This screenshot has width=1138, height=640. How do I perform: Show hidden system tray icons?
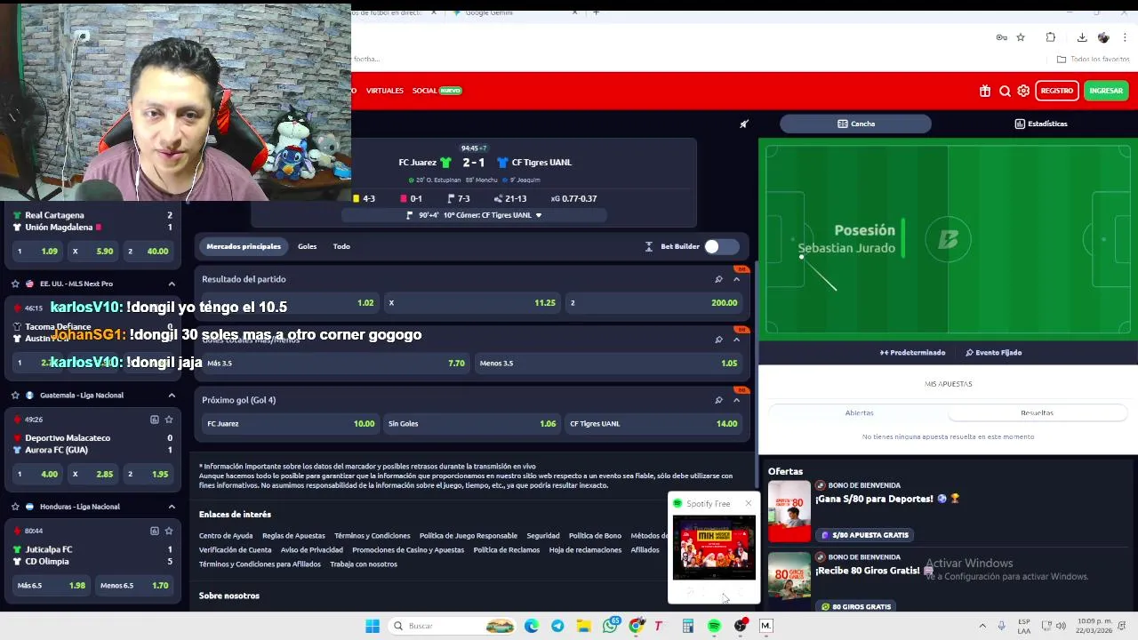[982, 626]
